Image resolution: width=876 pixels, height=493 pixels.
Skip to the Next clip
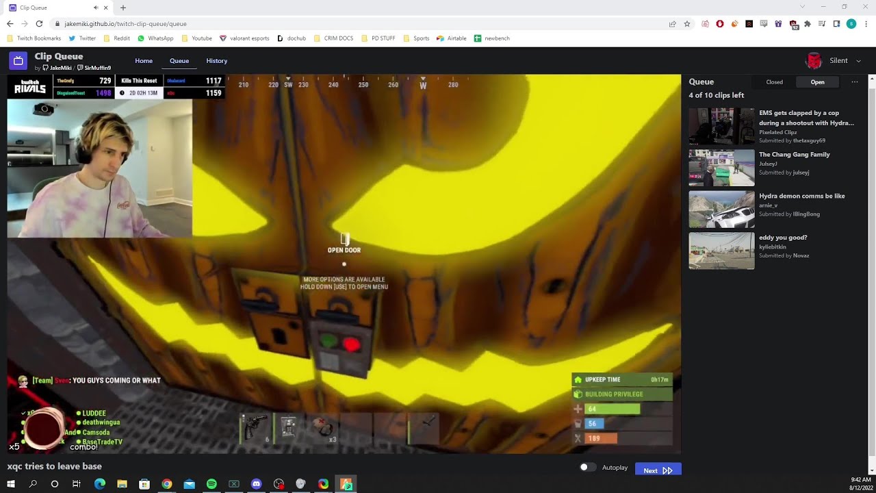tap(658, 470)
